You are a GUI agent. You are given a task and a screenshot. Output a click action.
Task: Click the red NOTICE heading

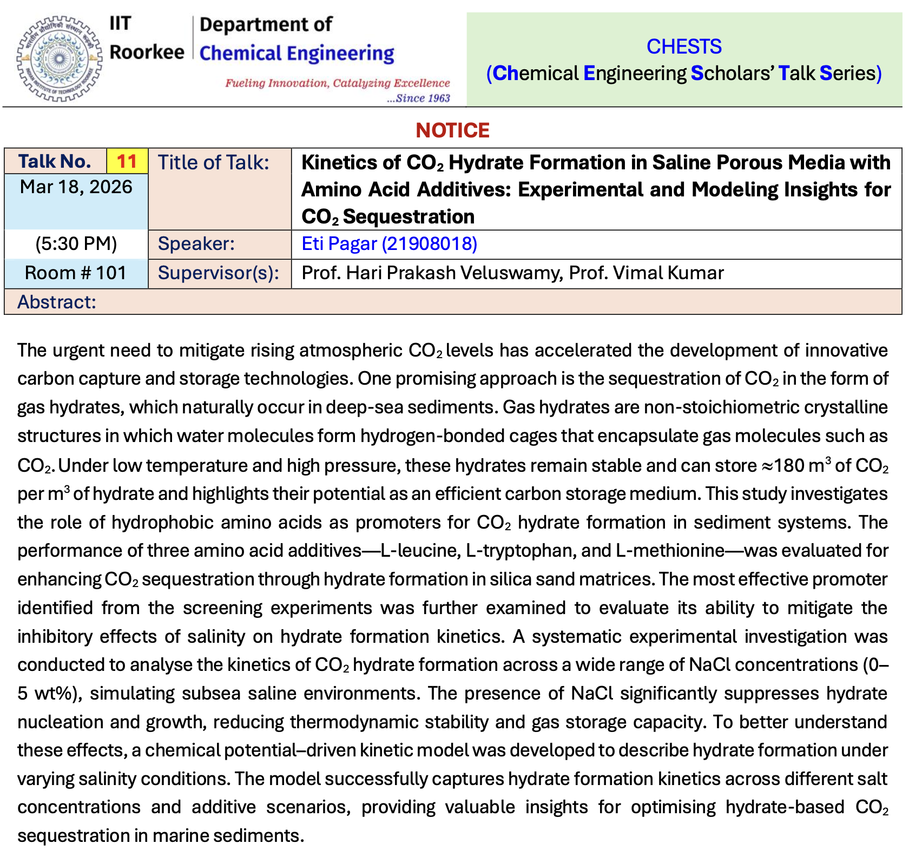(x=452, y=130)
